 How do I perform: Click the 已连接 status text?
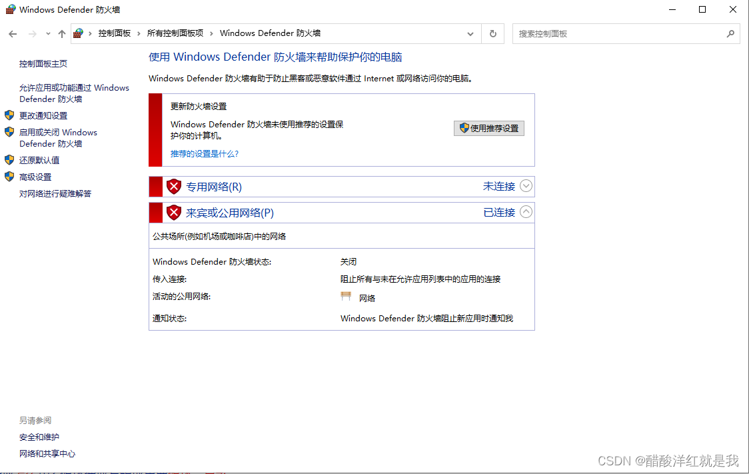[499, 212]
